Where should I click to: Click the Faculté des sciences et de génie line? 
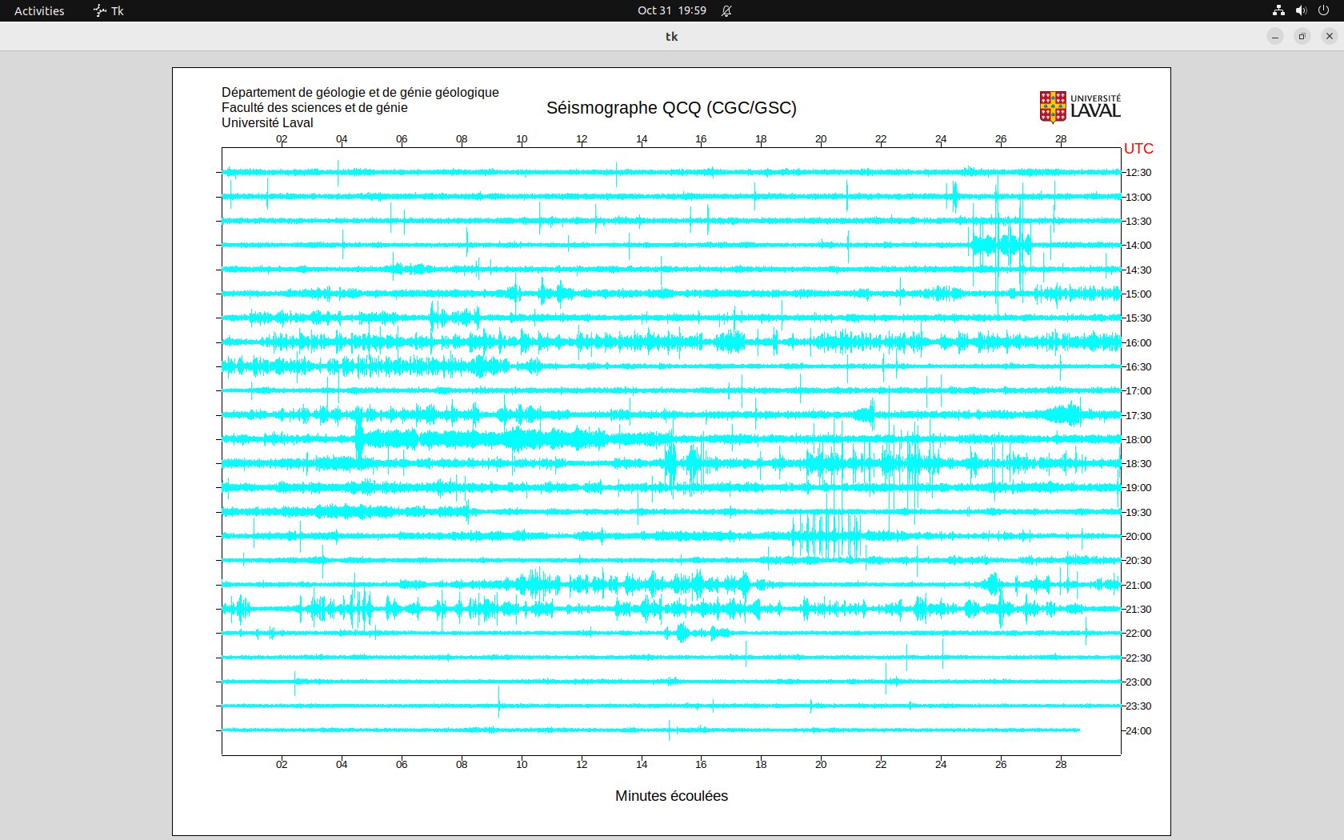pyautogui.click(x=314, y=108)
